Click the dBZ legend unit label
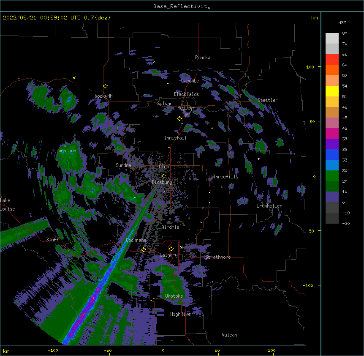364x356 pixels. [342, 23]
